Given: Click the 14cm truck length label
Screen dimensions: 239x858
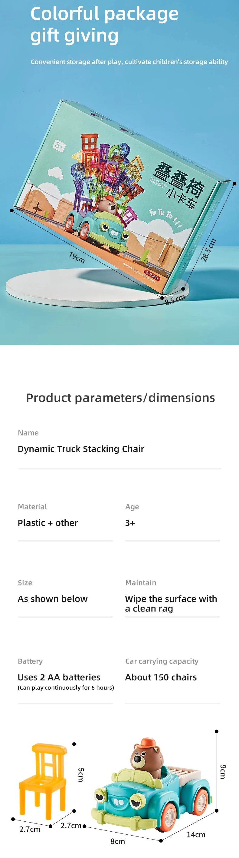Looking at the screenshot, I should click(196, 834).
